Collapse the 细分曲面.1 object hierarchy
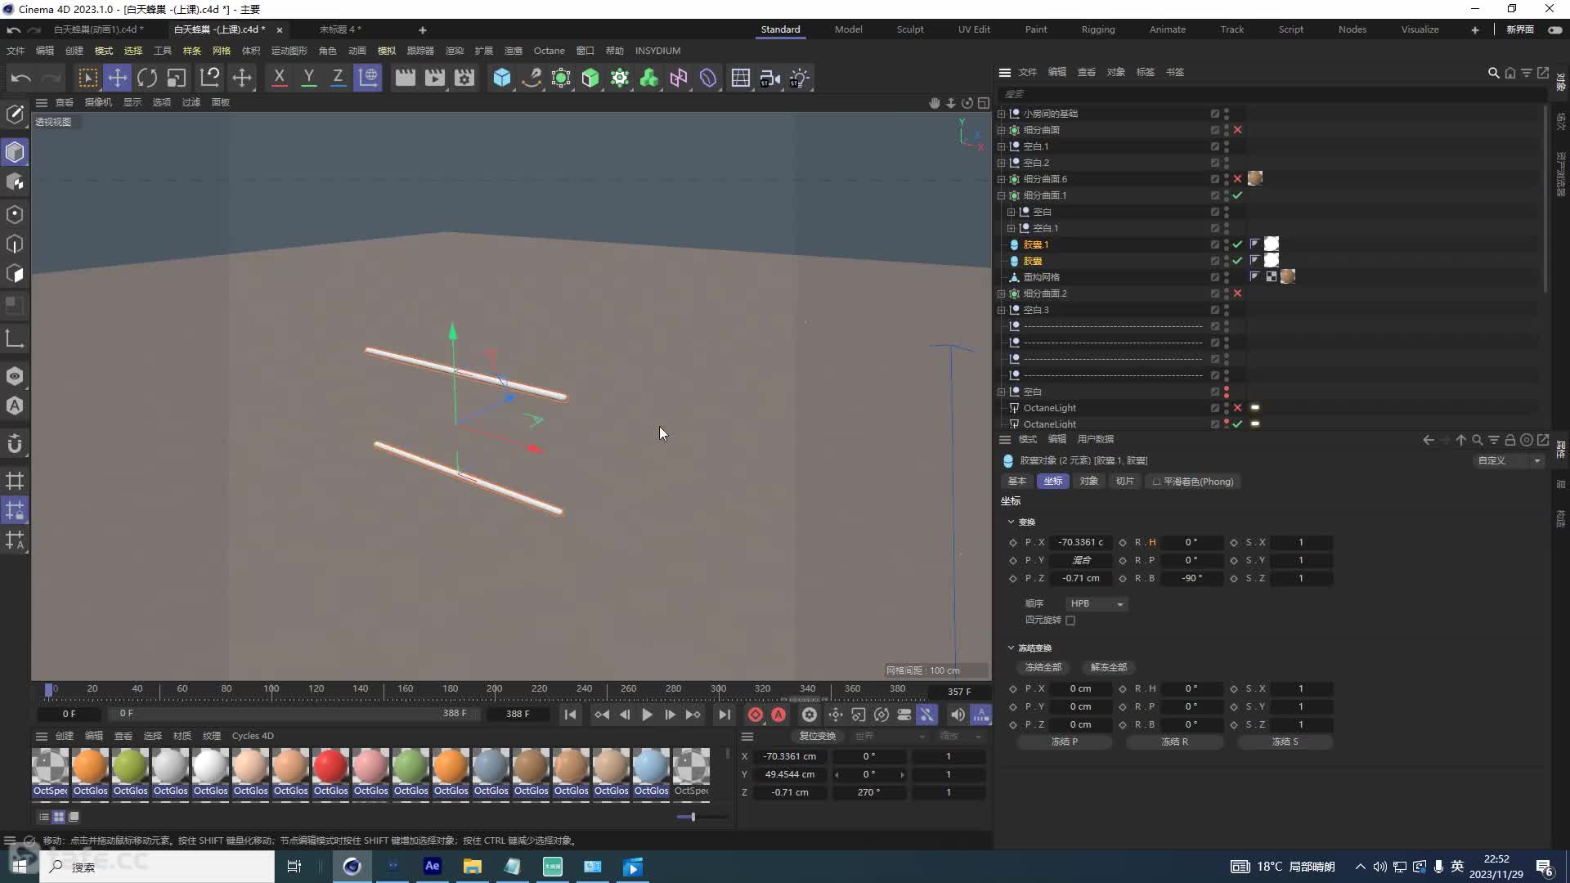This screenshot has height=883, width=1570. pos(1001,195)
